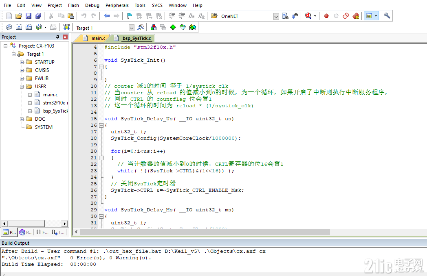427x276 pixels.
Task: Open the Target 1 selection dropdown
Action: (132, 28)
